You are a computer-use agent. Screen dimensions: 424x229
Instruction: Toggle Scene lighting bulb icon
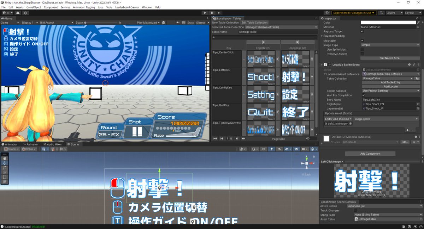point(271,149)
